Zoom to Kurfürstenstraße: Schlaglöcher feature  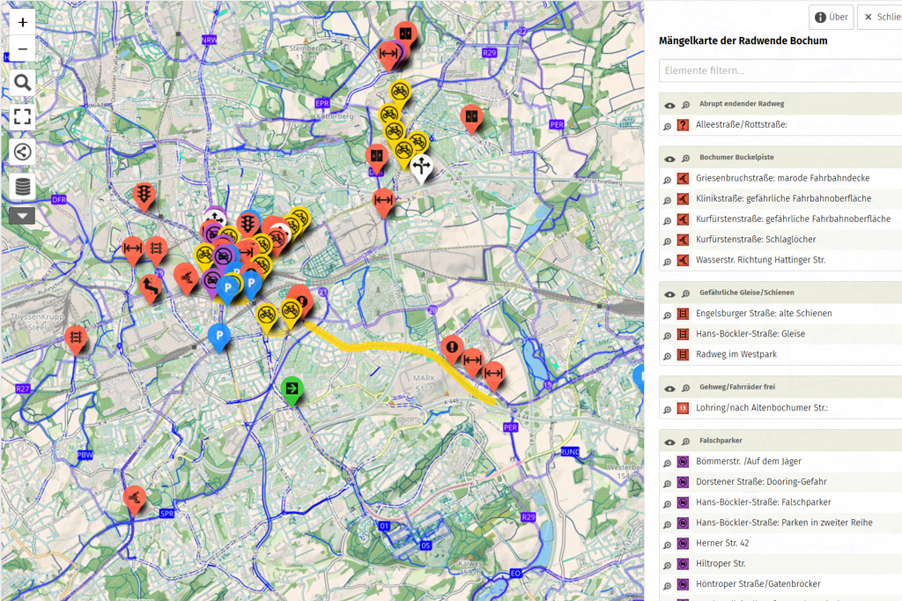point(668,241)
